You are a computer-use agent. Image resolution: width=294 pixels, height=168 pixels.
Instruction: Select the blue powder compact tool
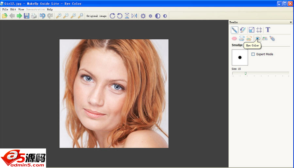(242, 38)
